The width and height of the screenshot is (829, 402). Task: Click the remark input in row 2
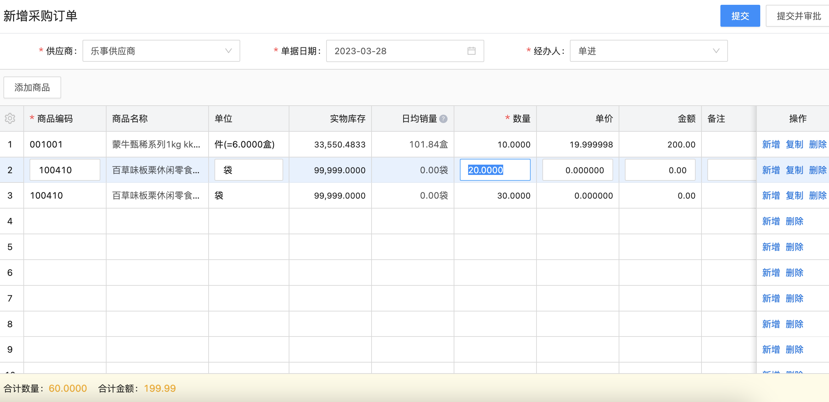(732, 170)
